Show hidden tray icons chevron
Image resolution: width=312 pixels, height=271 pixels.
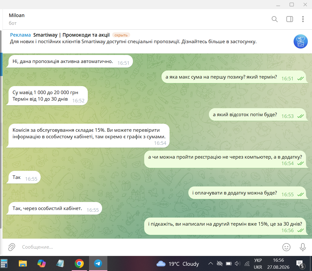(211, 263)
